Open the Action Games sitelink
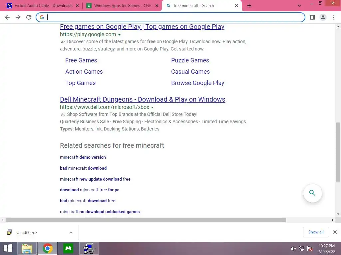The height and width of the screenshot is (255, 341). pyautogui.click(x=84, y=72)
